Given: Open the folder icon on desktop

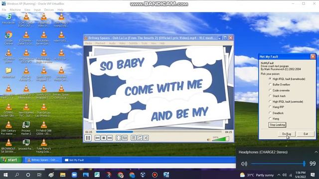Looking at the screenshot, I should click(x=8, y=73).
